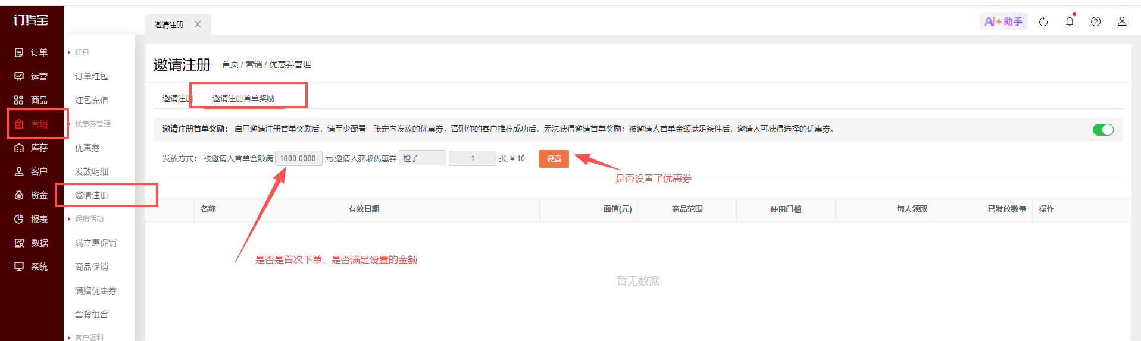
Task: Focus the 1000.0000 order amount field
Action: [299, 158]
